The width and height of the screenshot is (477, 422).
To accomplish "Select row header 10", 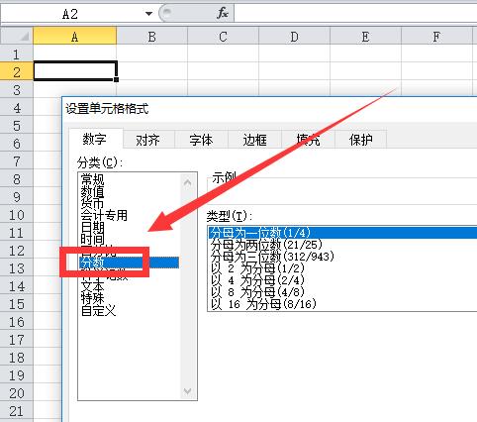I will [x=17, y=215].
